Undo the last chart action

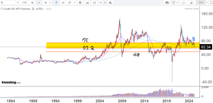[x=101, y=3]
